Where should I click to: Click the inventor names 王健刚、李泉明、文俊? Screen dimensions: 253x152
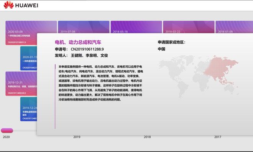(89, 55)
